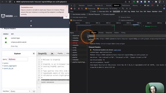Filter requests by Fetch/XHR
The image size is (166, 93).
pyautogui.click(x=116, y=11)
